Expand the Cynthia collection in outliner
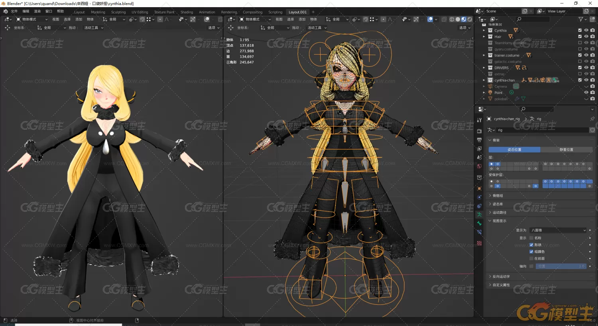598x326 pixels. click(x=484, y=30)
